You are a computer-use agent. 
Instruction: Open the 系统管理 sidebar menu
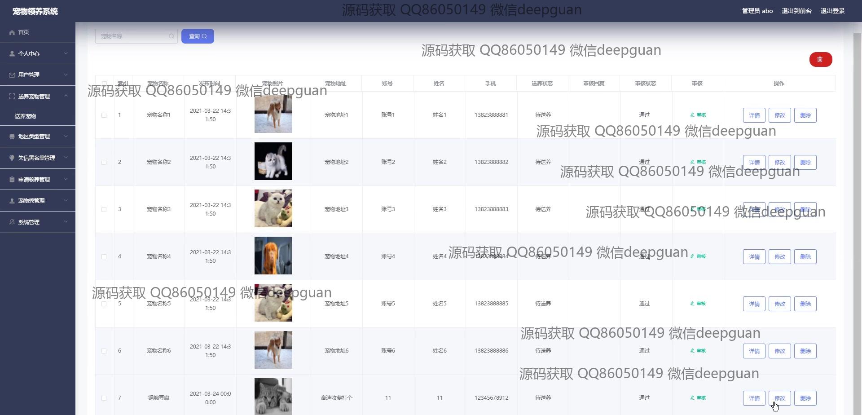38,222
